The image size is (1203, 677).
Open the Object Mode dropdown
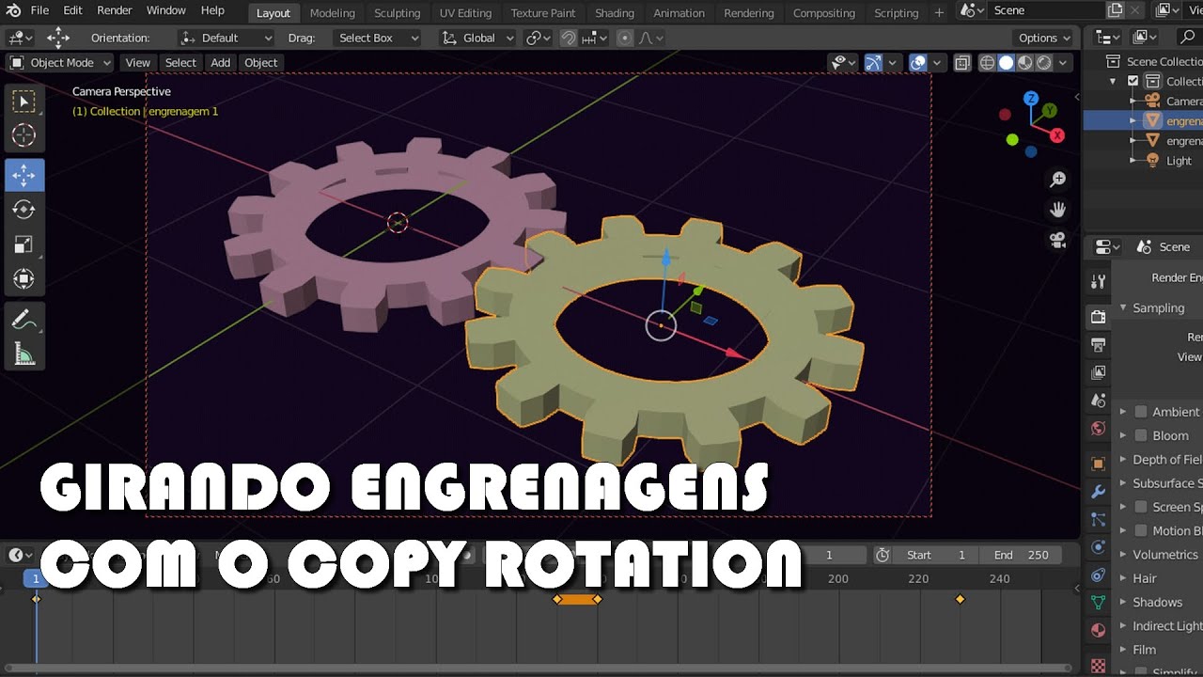pyautogui.click(x=60, y=63)
